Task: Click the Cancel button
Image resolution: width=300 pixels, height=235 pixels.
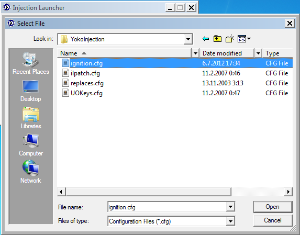Action: tap(273, 220)
